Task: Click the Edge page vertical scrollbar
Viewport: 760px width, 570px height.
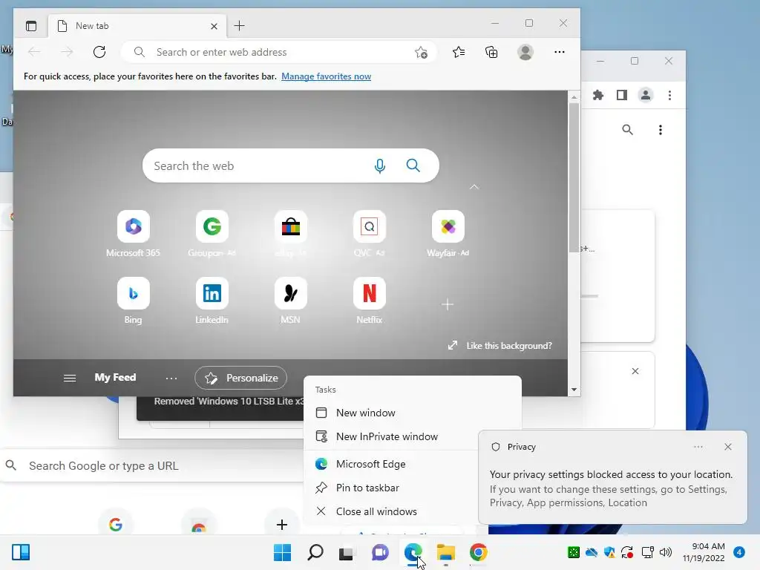Action: pos(574,177)
